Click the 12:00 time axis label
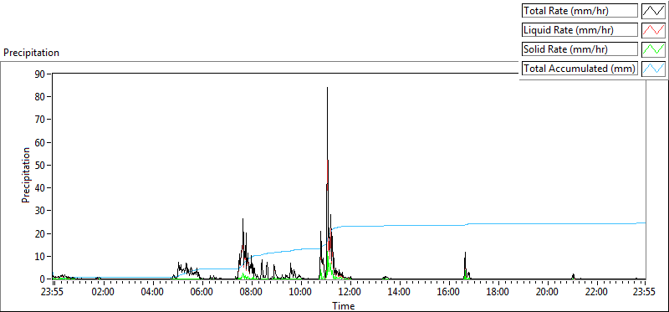This screenshot has height=312, width=669. tap(350, 293)
